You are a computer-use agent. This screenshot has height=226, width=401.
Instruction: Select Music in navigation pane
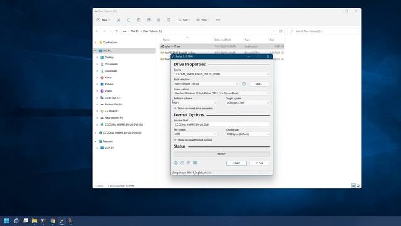(x=108, y=78)
